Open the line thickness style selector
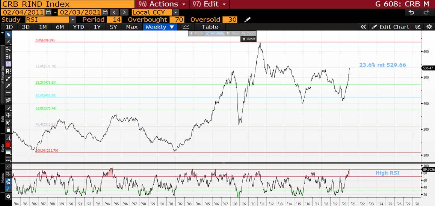 (8, 152)
